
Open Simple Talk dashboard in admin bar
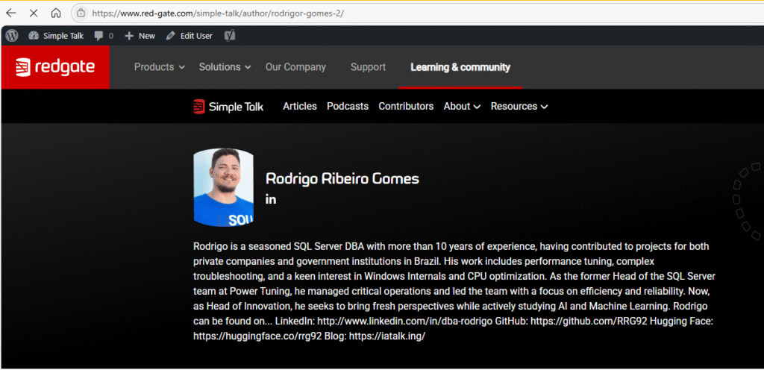click(x=56, y=36)
